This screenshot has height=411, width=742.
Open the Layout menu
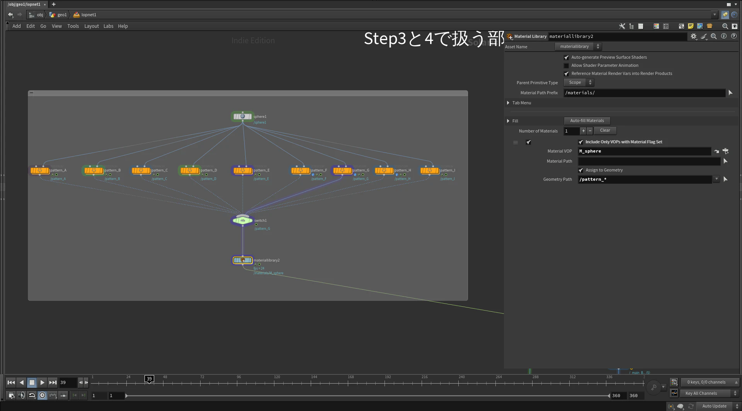pos(92,26)
